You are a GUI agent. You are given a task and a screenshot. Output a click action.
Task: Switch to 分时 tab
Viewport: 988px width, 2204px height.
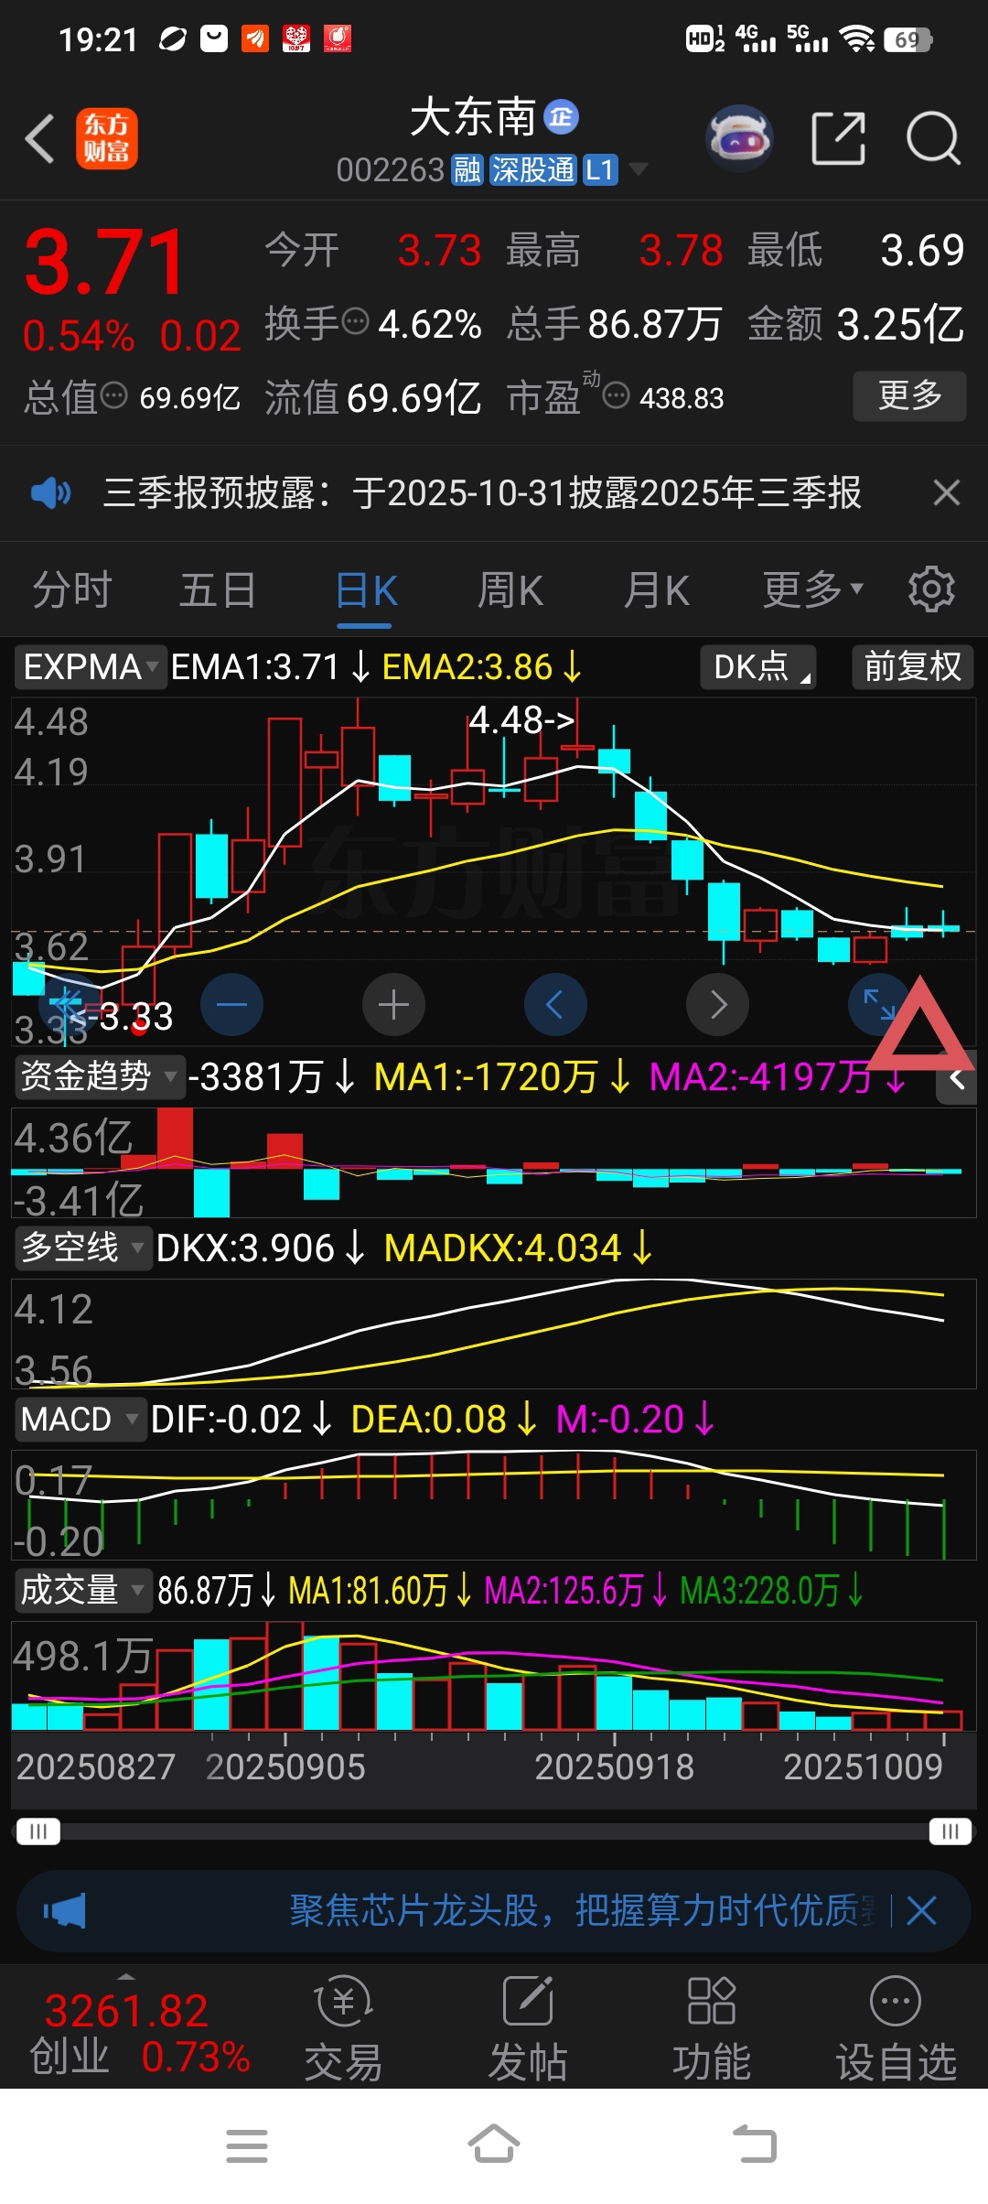72,589
